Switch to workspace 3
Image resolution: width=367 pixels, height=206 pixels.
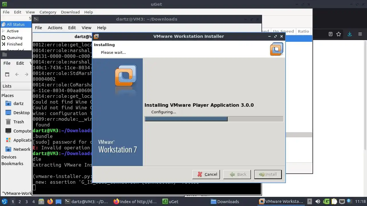26,201
